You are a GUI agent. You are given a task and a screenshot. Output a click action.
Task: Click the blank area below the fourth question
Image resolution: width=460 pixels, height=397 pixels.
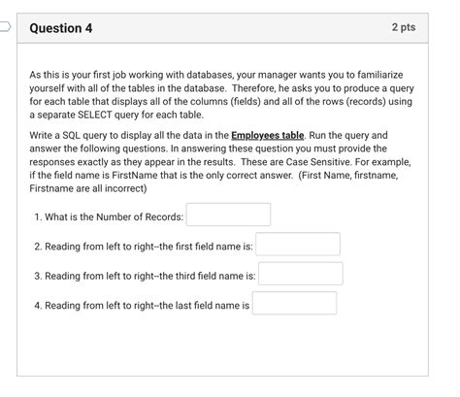click(x=222, y=347)
